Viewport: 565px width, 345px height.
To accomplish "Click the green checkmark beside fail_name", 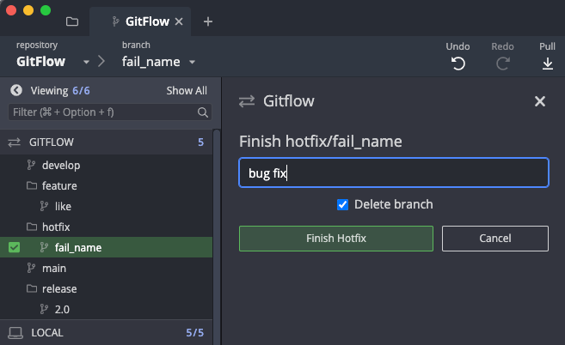I will pyautogui.click(x=15, y=248).
